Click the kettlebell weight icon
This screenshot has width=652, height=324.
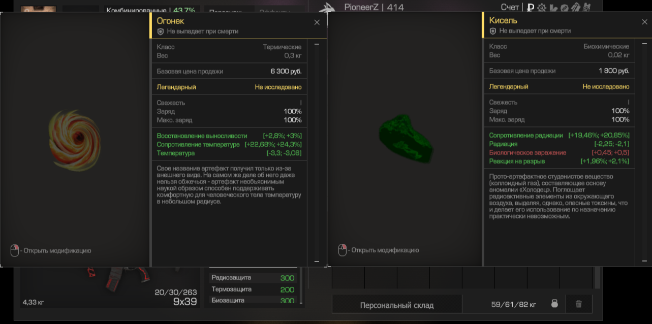[554, 304]
